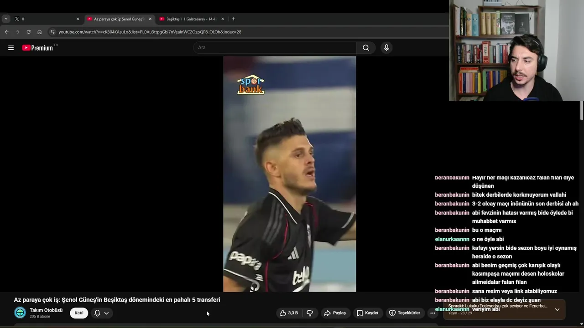Open Takım Otobüsü channel avatar
Viewport: 584px width, 328px height.
click(x=20, y=313)
